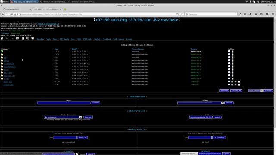Viewport: 276px width, 155px height.
Task: Click the refresh document icon in shell toolbar
Action: pos(23,38)
